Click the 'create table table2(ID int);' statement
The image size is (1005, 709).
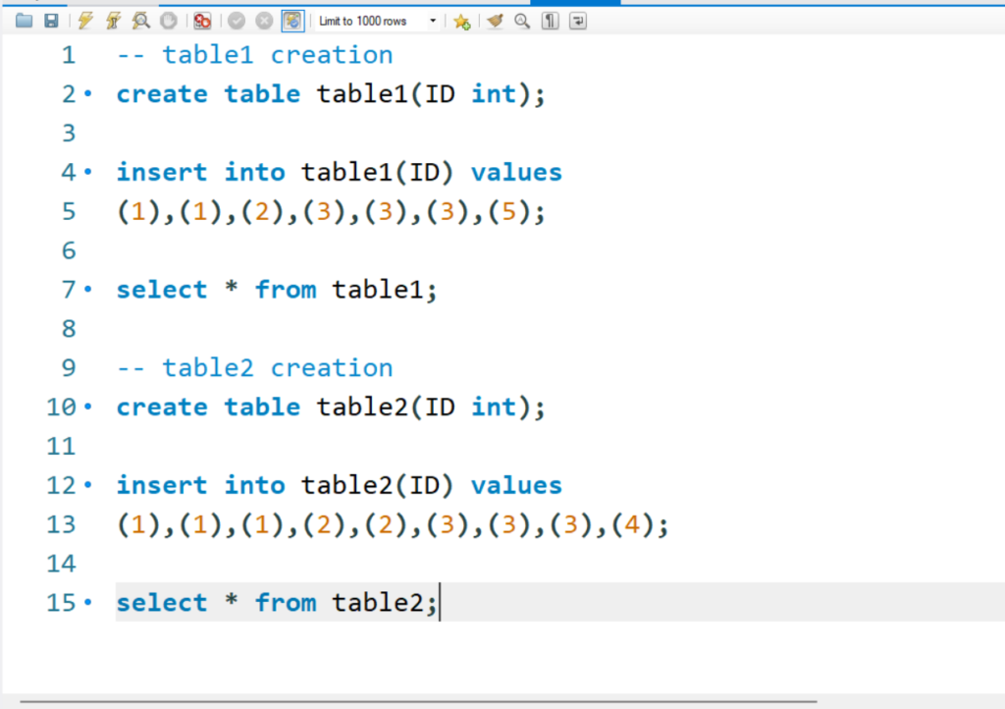click(x=331, y=408)
